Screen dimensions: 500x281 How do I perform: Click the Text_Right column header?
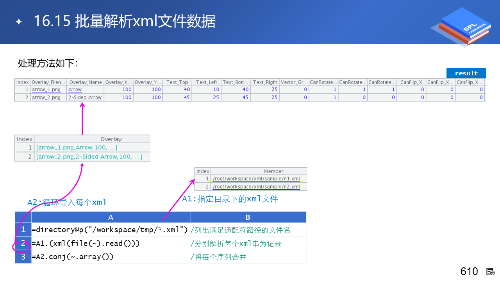(265, 82)
